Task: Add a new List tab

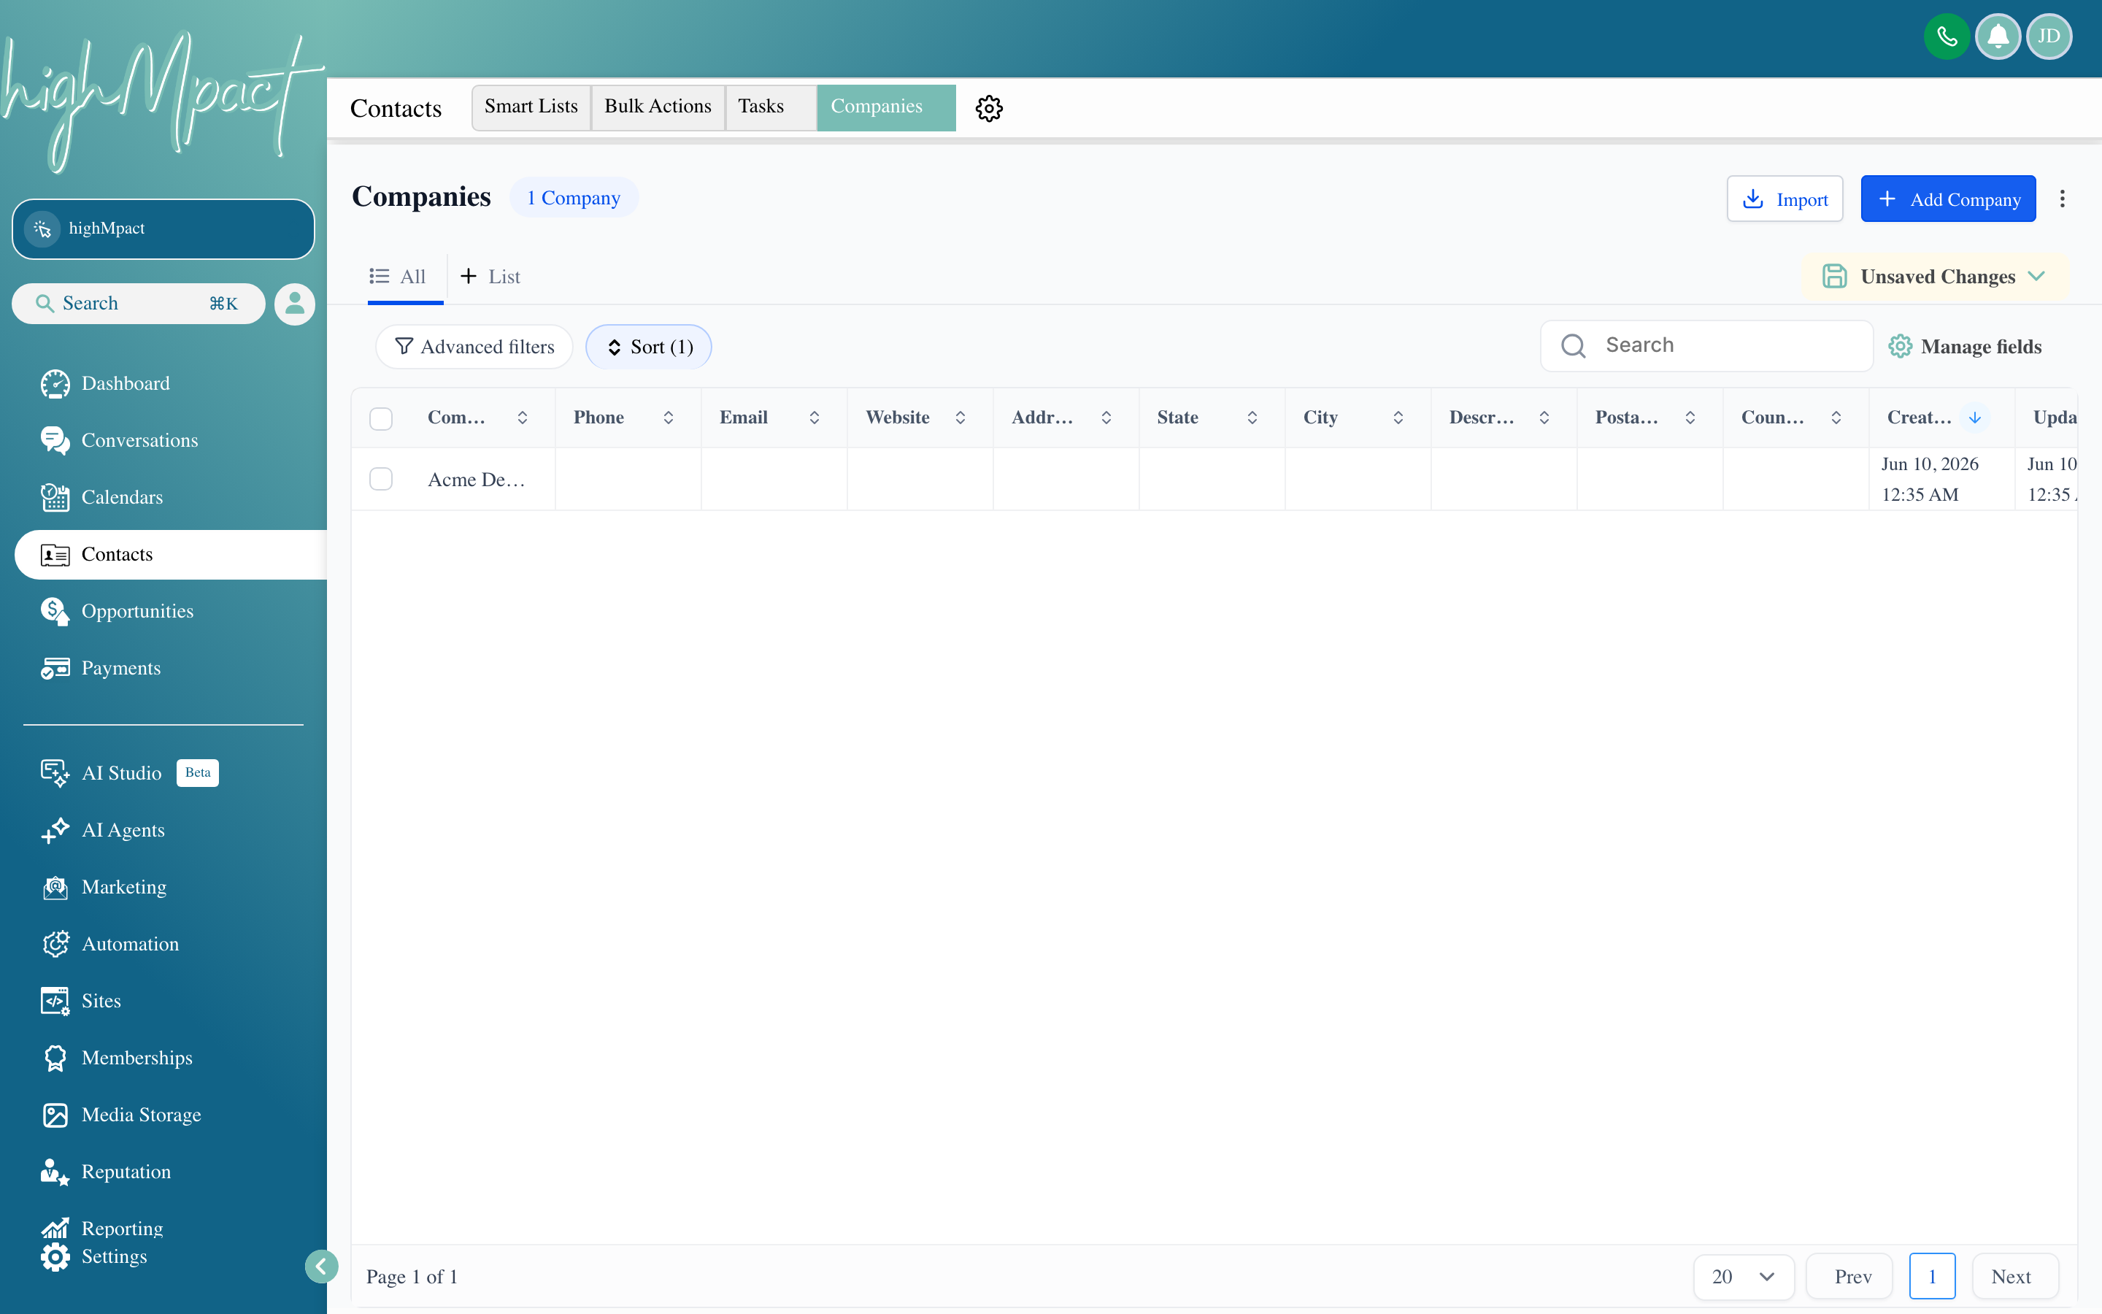Action: (490, 277)
